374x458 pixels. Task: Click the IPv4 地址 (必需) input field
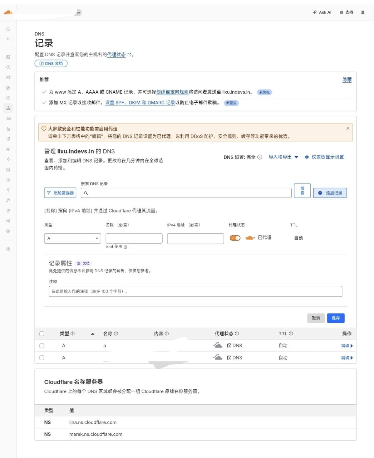pyautogui.click(x=196, y=238)
